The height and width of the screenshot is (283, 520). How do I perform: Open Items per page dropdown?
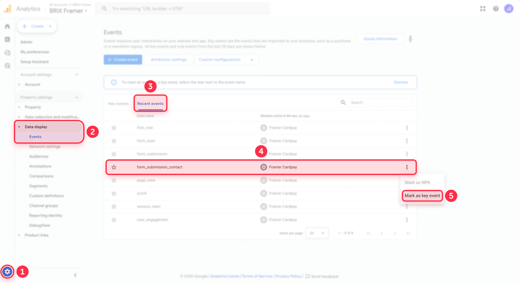317,233
